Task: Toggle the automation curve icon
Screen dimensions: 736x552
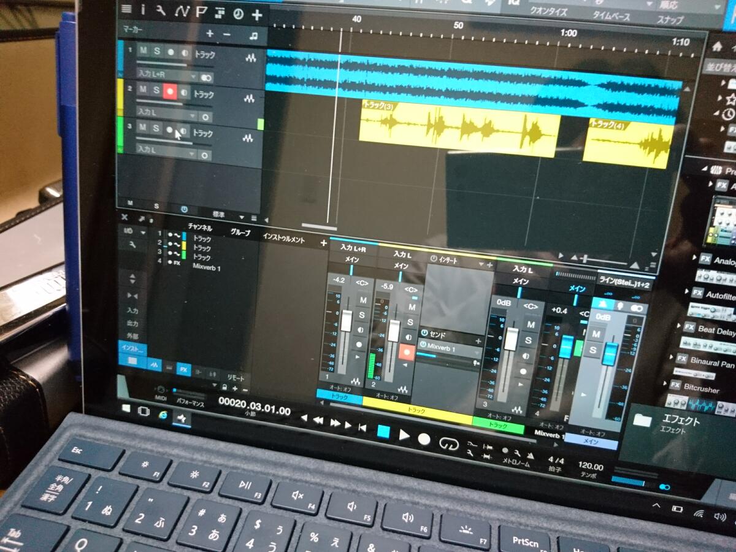Action: pyautogui.click(x=181, y=11)
